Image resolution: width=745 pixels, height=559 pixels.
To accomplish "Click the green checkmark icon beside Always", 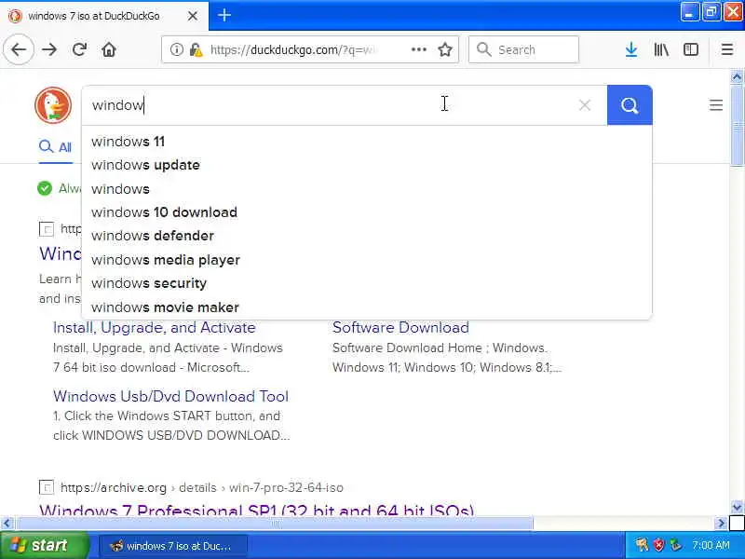I will click(45, 189).
